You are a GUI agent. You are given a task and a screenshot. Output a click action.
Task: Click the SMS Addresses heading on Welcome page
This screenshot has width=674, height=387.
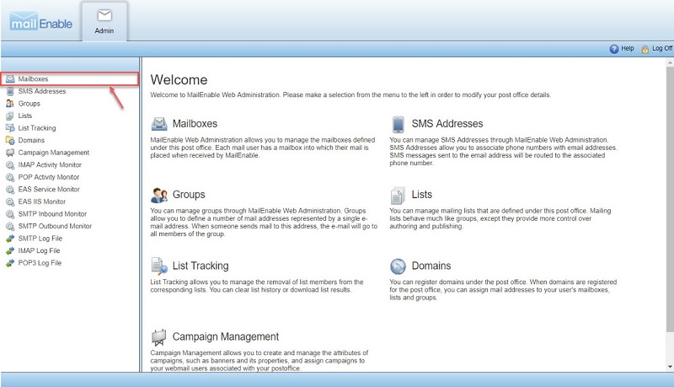[447, 124]
